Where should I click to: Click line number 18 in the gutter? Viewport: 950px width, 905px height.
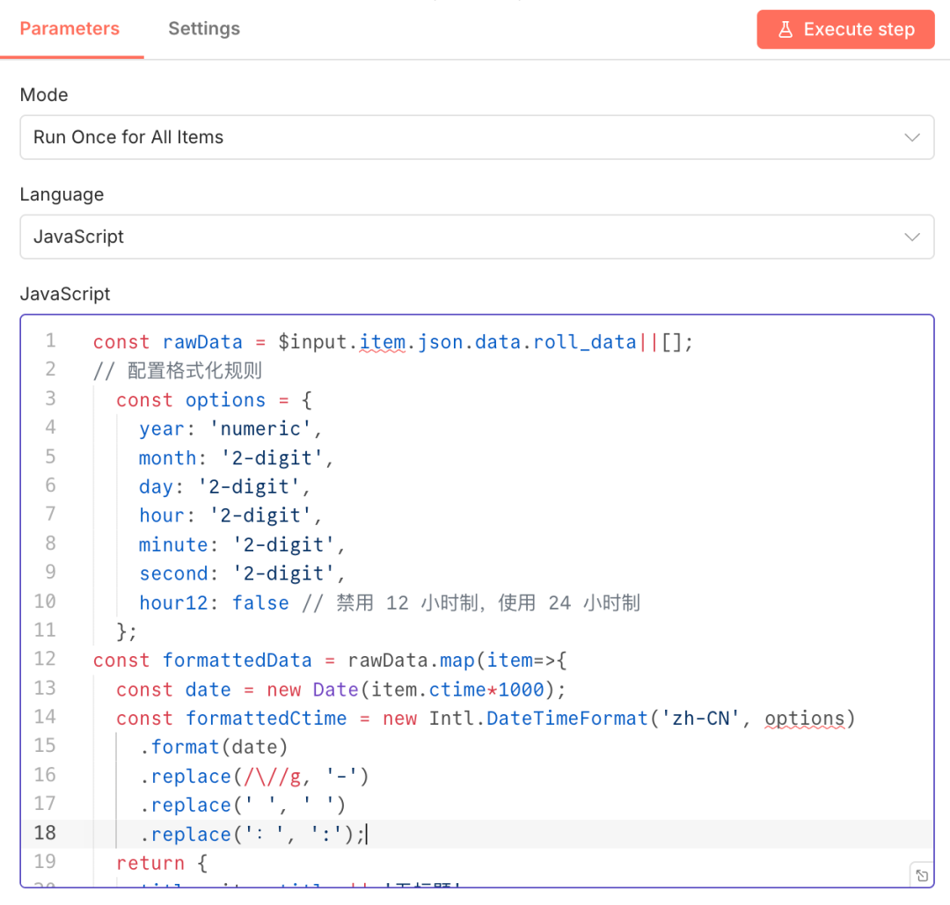tap(45, 833)
